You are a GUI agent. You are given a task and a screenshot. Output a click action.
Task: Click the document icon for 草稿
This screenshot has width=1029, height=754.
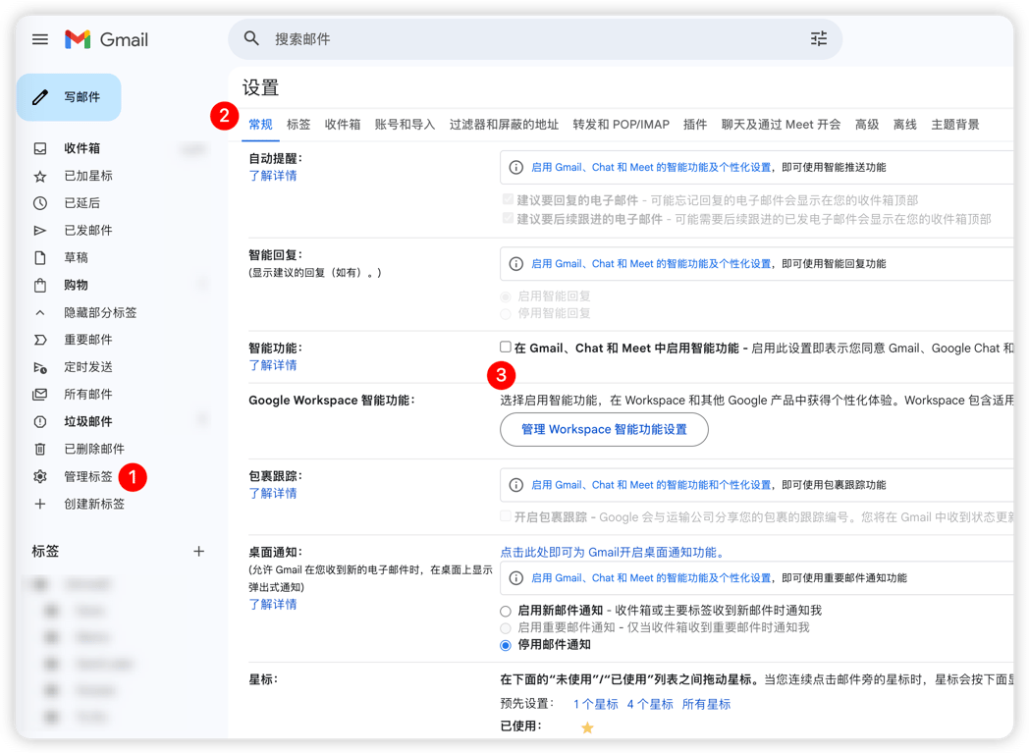pos(40,257)
